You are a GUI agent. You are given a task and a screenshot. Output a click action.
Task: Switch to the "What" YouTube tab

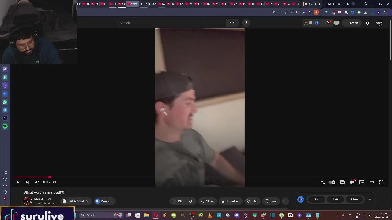pyautogui.click(x=133, y=4)
